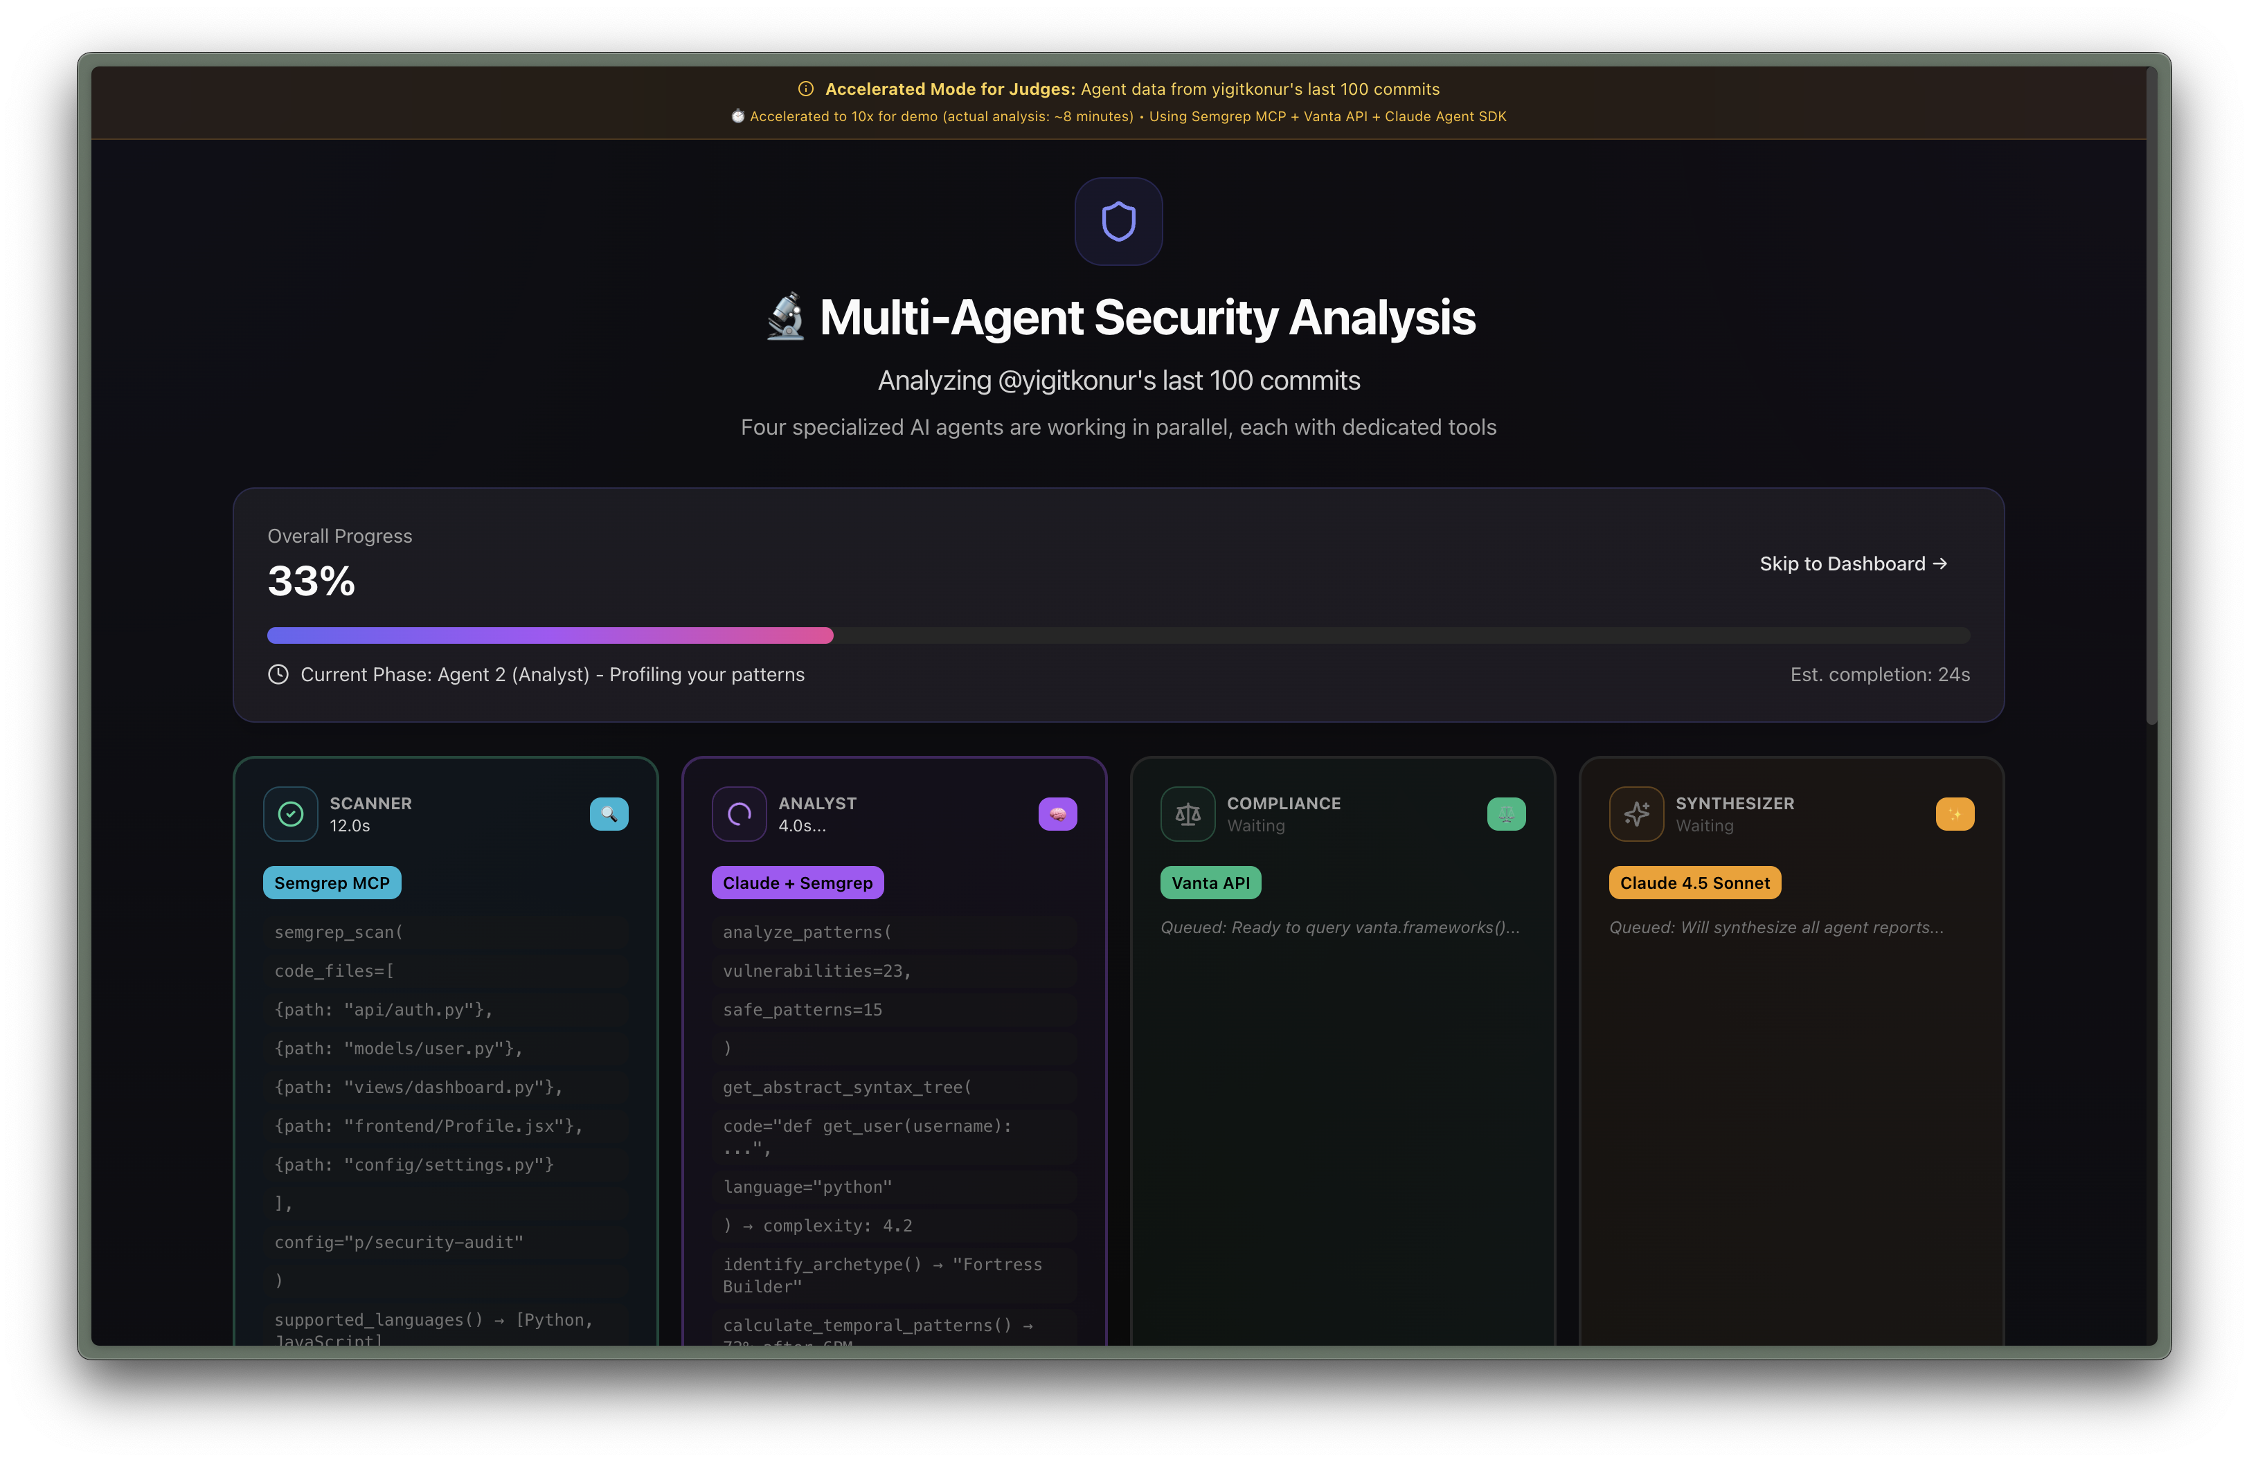Screen dimensions: 2249x1462
Task: Click the Synthesizer sparkles icon
Action: coord(1637,814)
